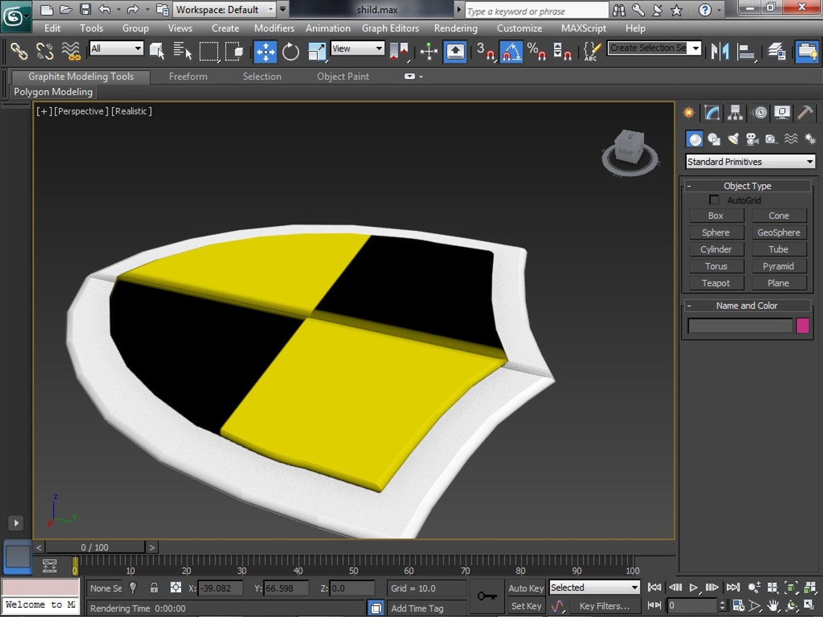
Task: Open the MAXScript menu
Action: tap(584, 28)
